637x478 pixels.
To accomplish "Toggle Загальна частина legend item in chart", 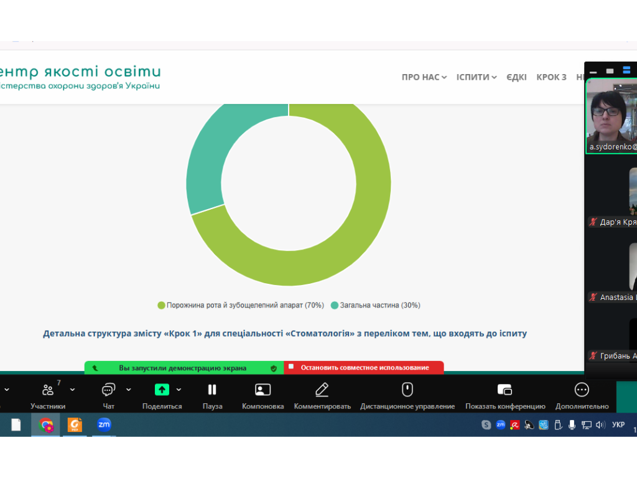I will pos(376,306).
